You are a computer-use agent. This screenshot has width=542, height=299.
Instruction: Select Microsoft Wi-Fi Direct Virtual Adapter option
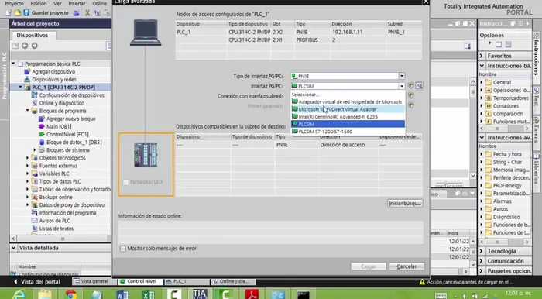pyautogui.click(x=348, y=109)
